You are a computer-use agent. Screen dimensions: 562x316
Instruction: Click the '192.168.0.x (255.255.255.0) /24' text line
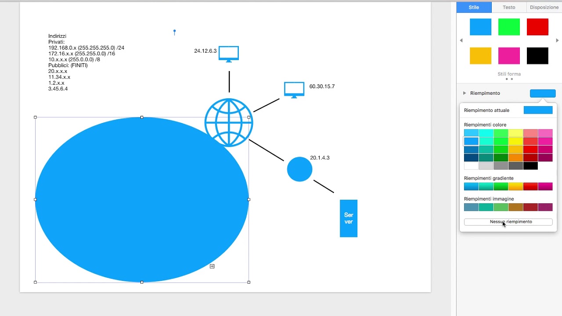(x=86, y=48)
